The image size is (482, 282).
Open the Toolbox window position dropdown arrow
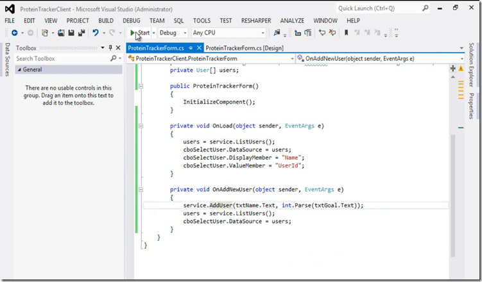click(103, 48)
